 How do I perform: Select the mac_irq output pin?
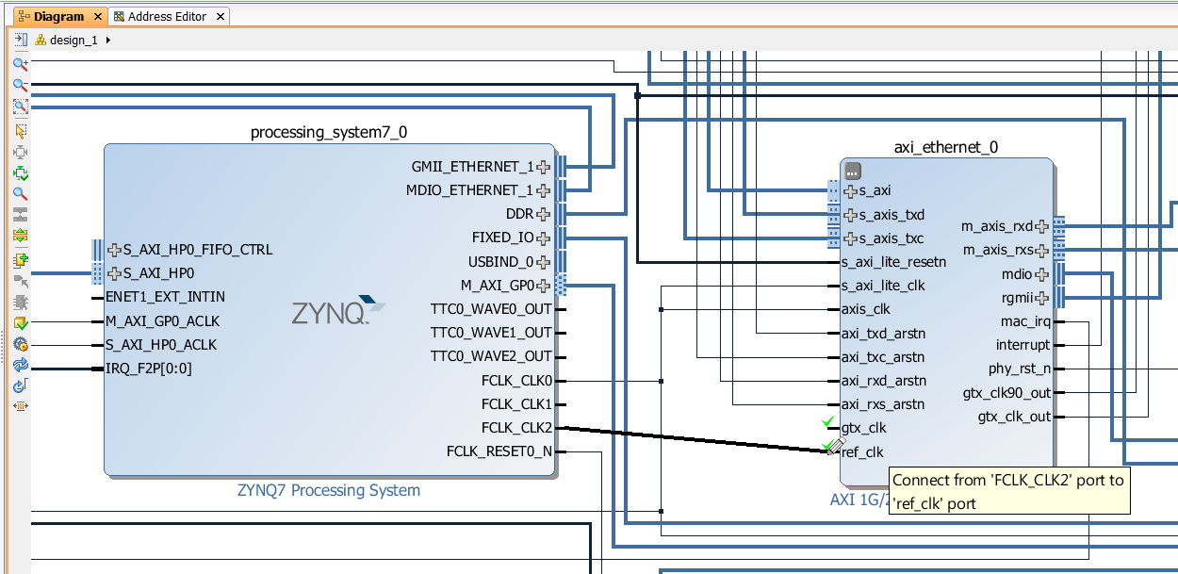[x=1025, y=321]
